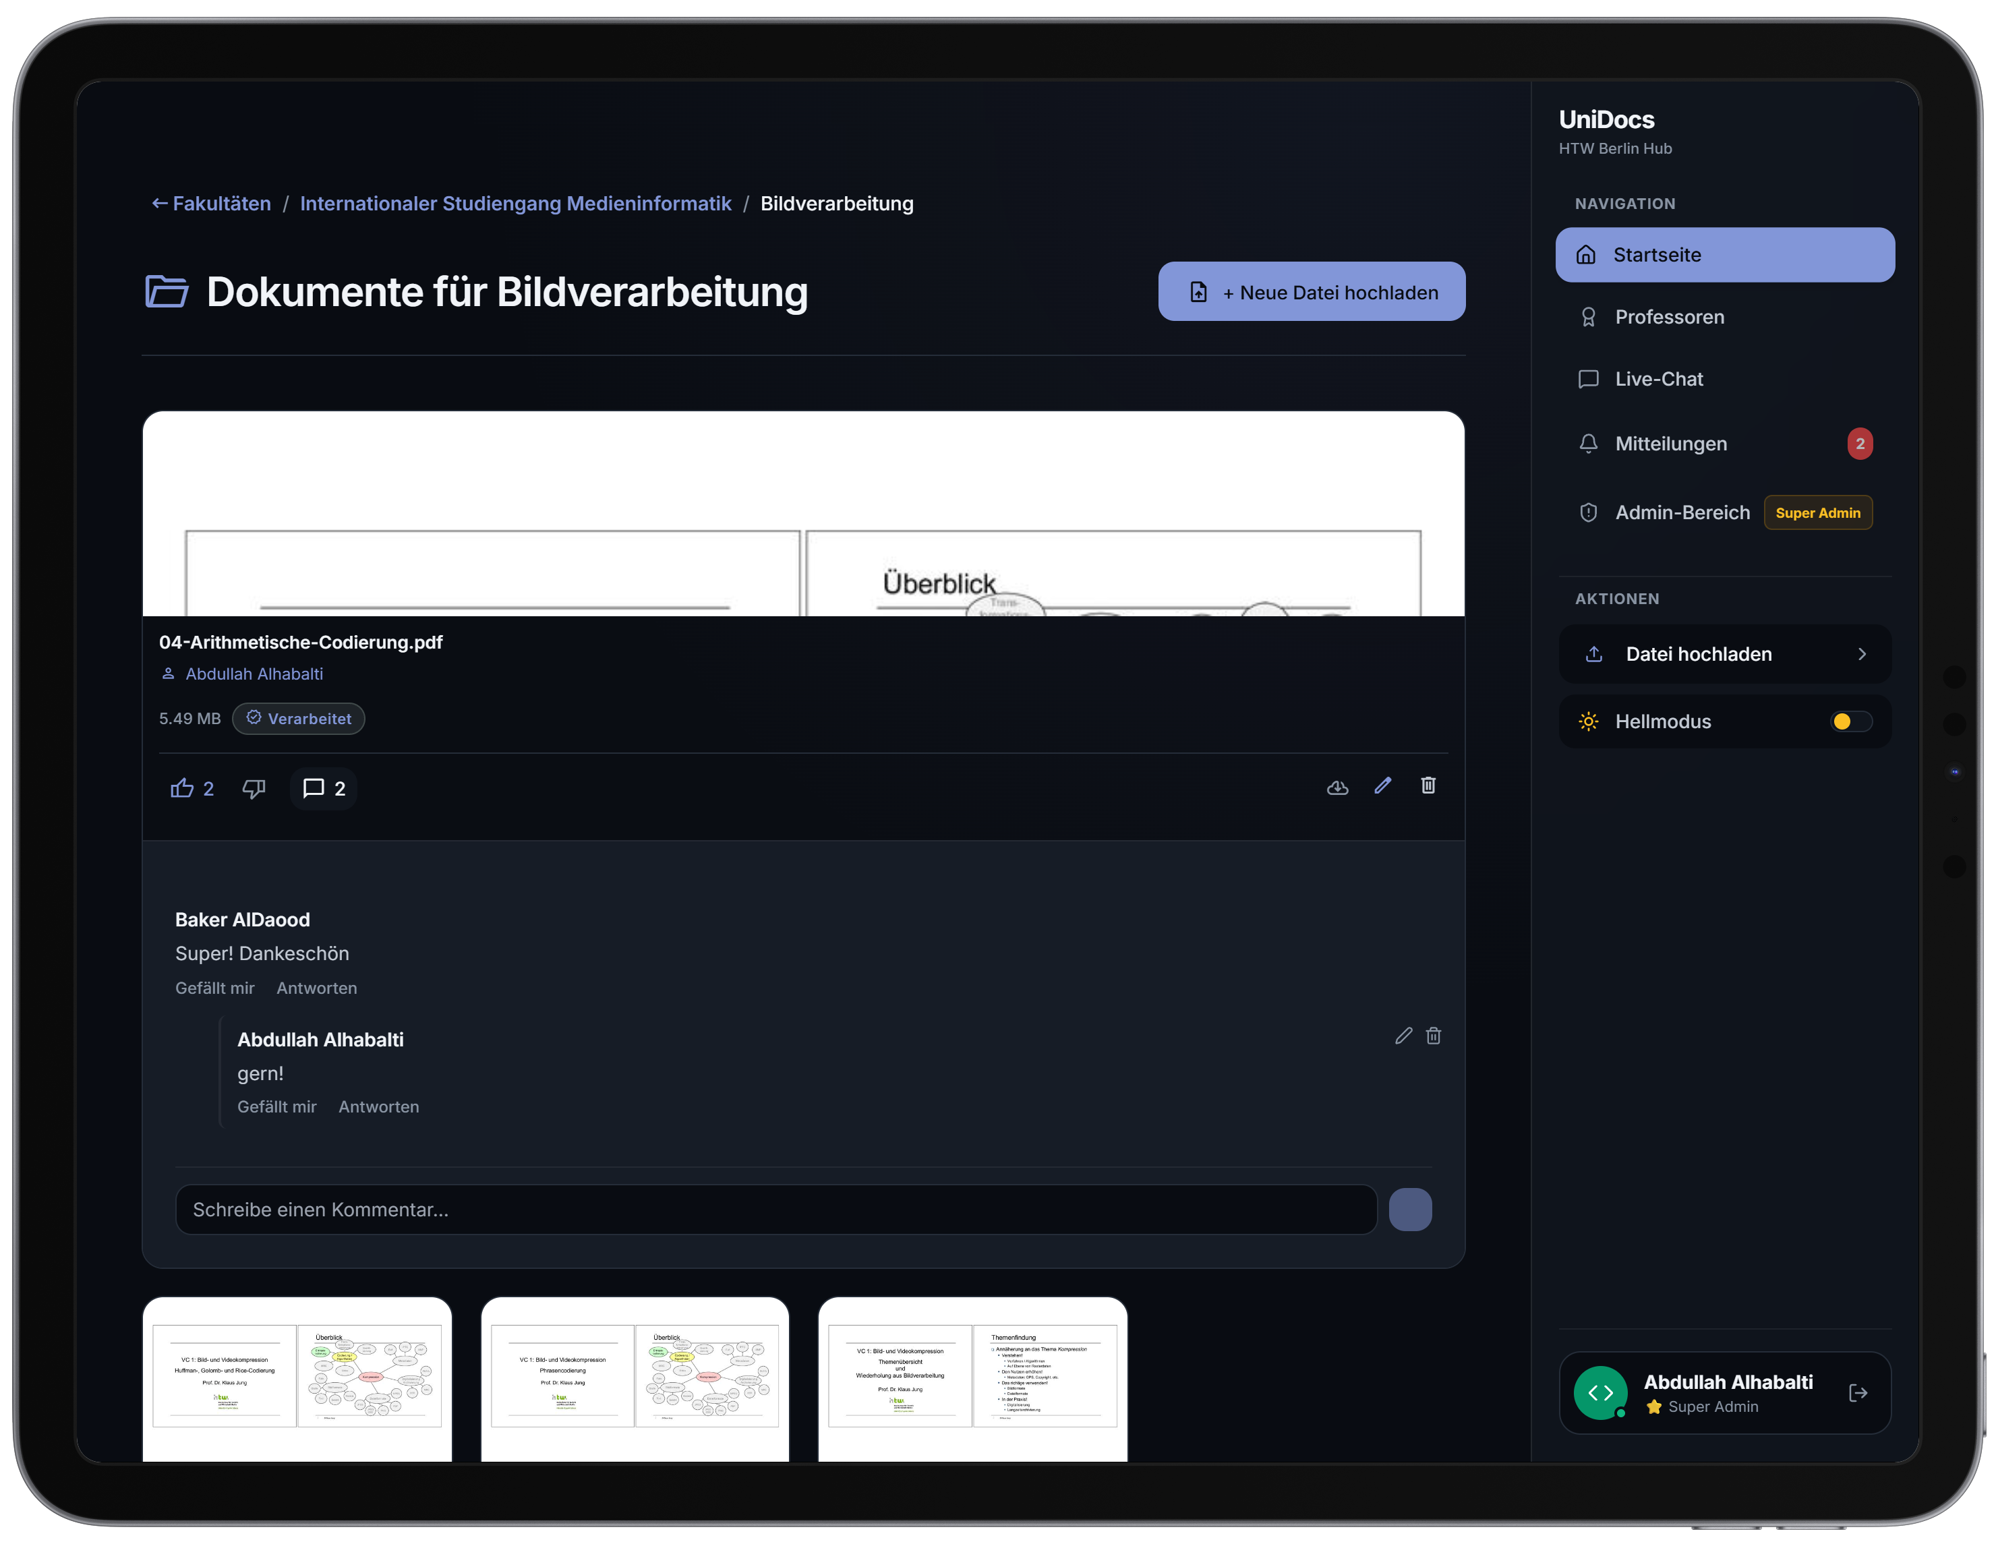Click the red notification count badge
The height and width of the screenshot is (1544, 1996).
pos(1859,444)
